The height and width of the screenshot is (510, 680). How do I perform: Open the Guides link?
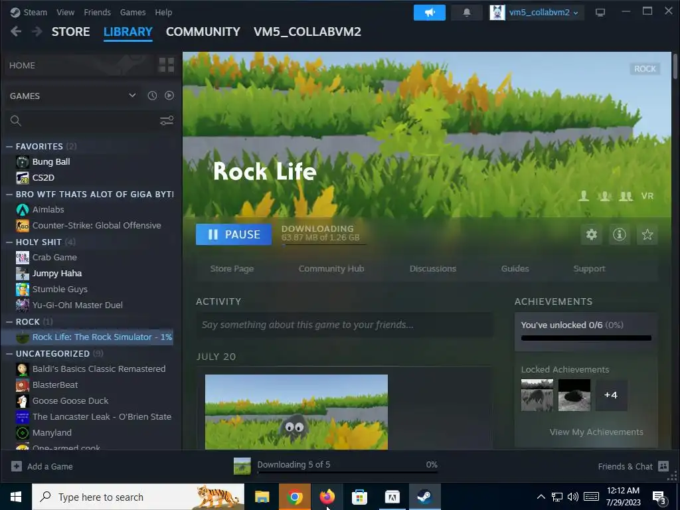[x=515, y=269]
